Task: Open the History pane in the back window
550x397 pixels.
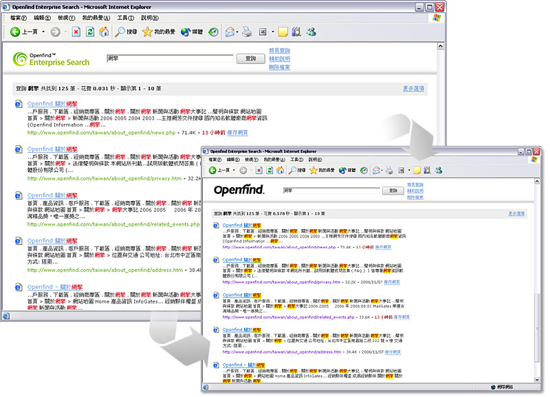Action: tap(213, 32)
